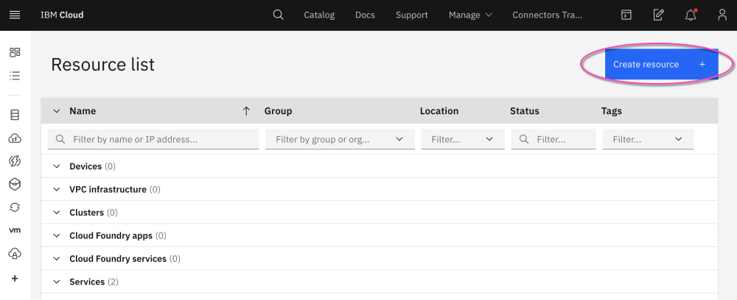Click the Security lock-cloud sidebar icon

(15, 254)
